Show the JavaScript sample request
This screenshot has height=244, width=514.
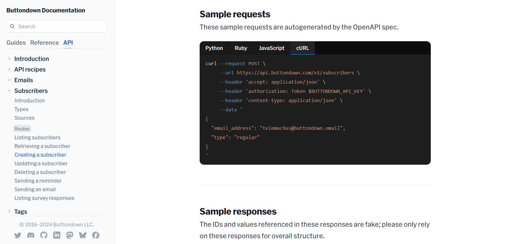(271, 48)
